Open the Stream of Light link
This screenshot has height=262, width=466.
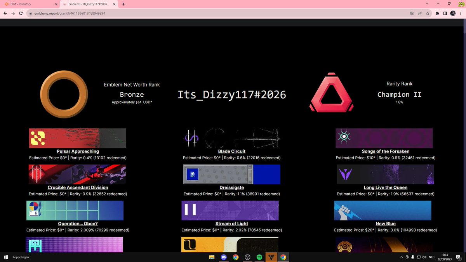232,224
